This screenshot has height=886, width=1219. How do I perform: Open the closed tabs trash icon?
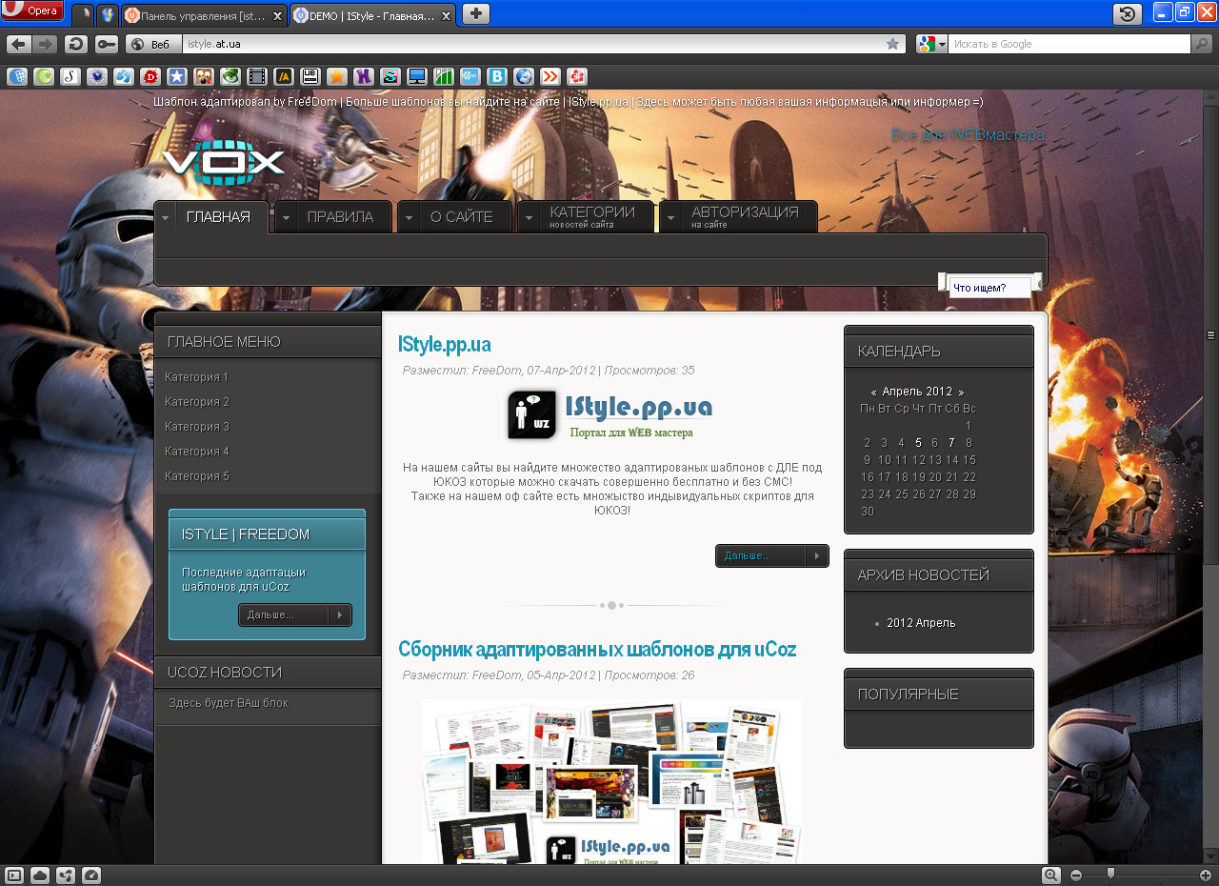click(x=1127, y=14)
